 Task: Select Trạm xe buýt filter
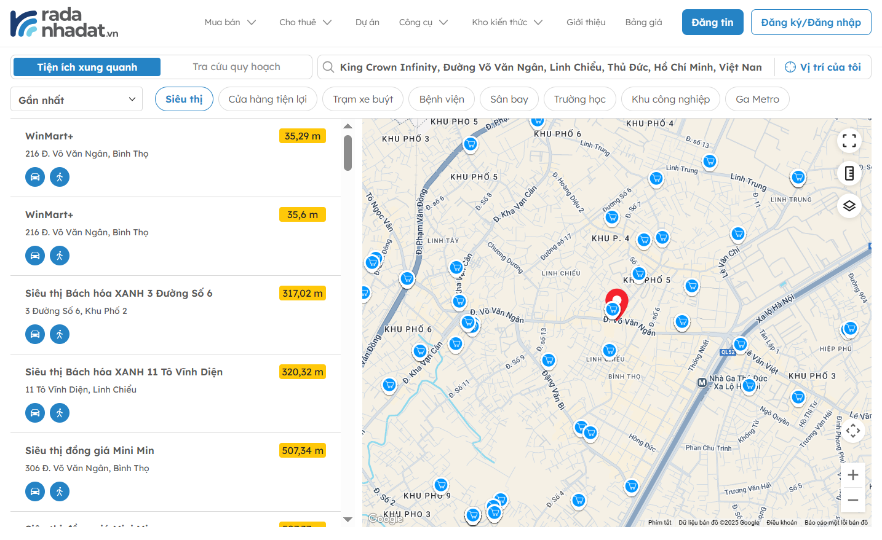tap(363, 99)
